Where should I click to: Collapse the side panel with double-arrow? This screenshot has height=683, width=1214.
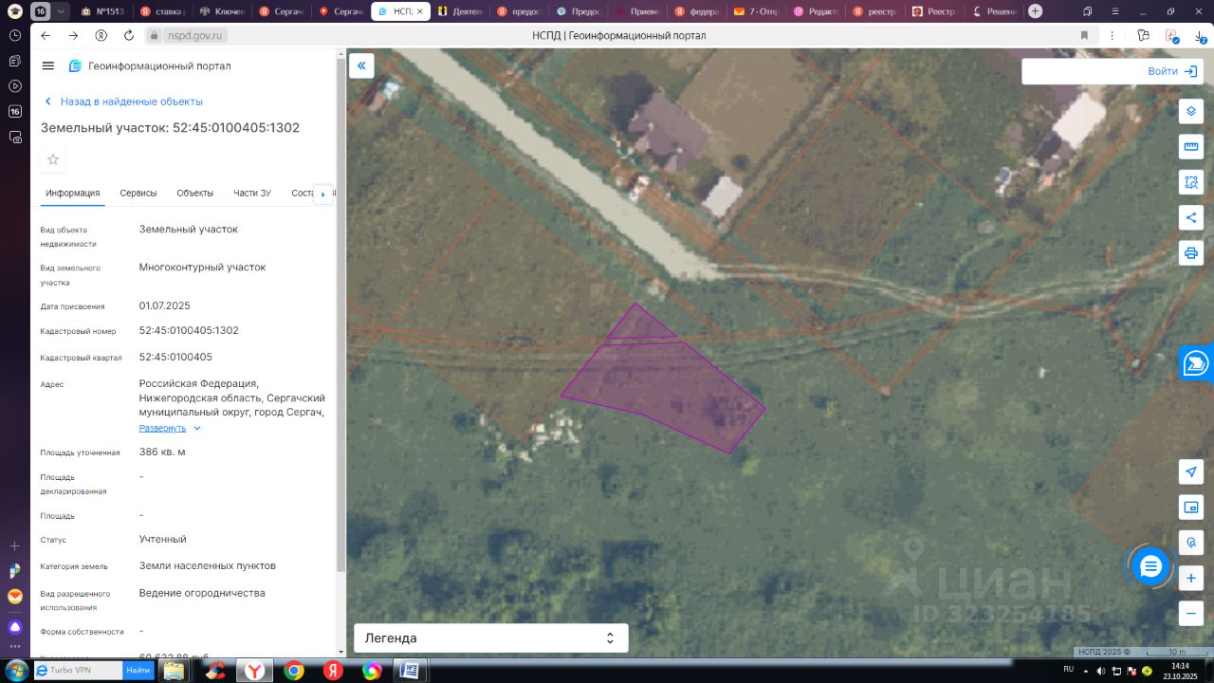pyautogui.click(x=361, y=65)
